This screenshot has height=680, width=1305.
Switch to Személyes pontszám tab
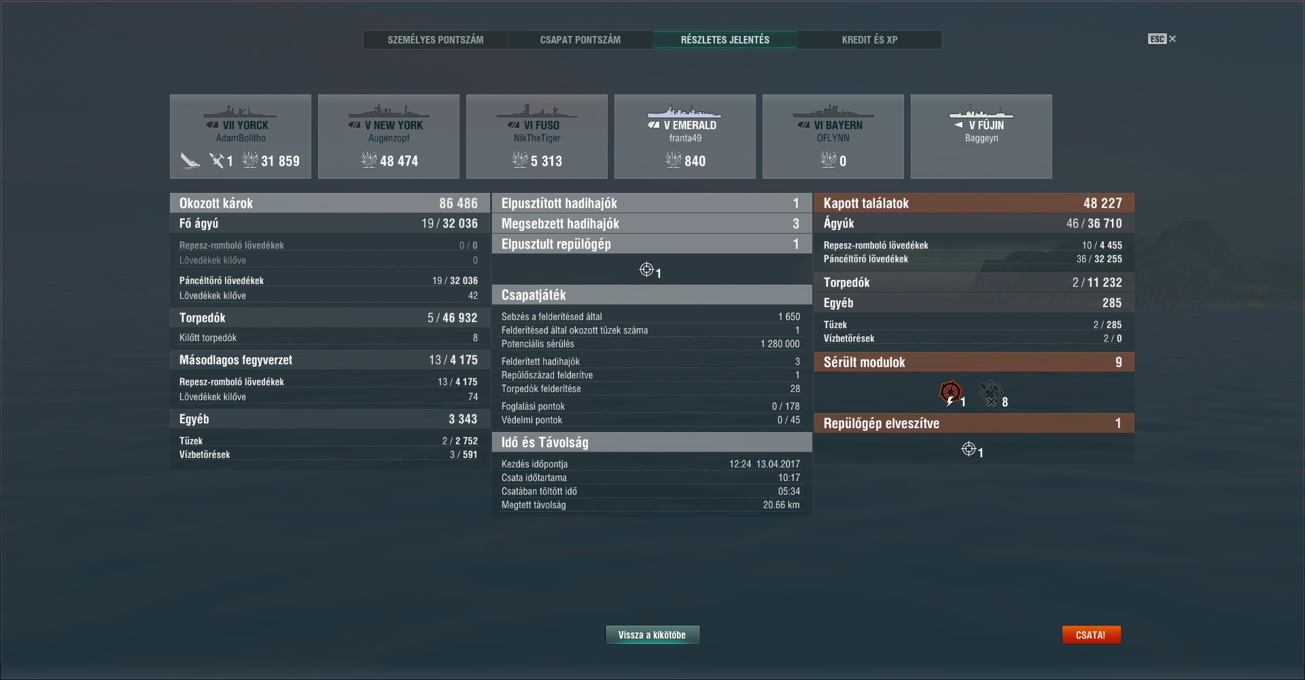tap(436, 40)
